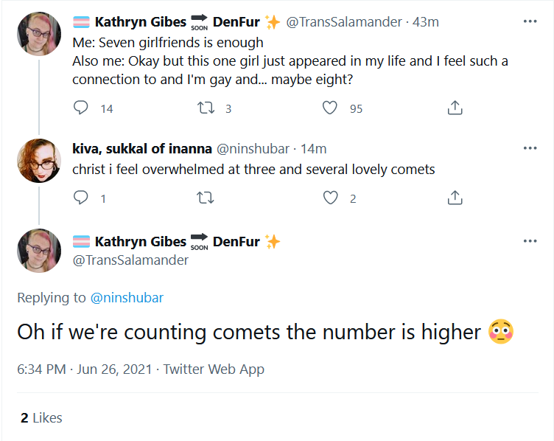Reply to kiva's overwhelmed tweet
Image resolution: width=554 pixels, height=441 pixels.
coord(80,198)
